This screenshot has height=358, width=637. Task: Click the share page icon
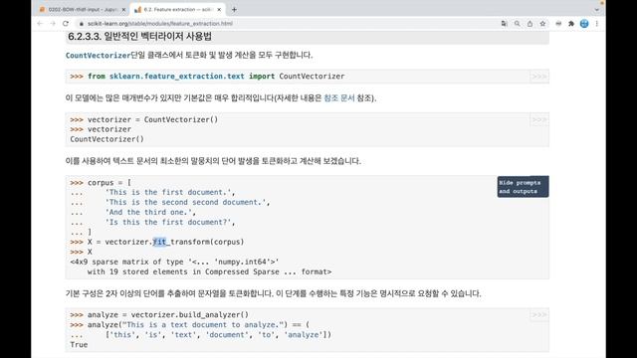point(530,24)
